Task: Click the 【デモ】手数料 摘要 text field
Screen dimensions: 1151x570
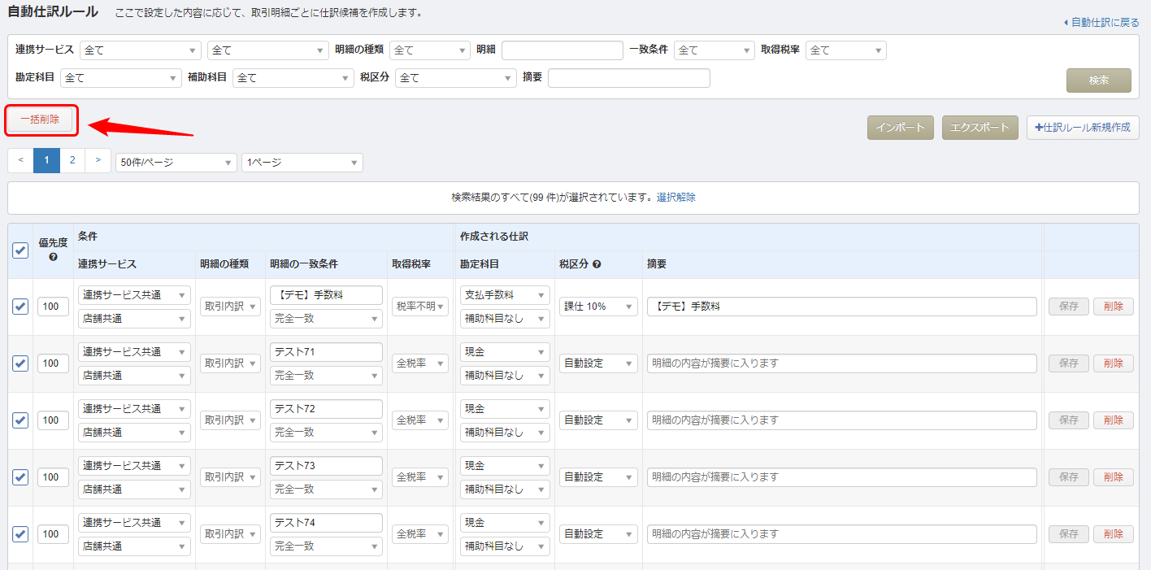Action: point(842,307)
